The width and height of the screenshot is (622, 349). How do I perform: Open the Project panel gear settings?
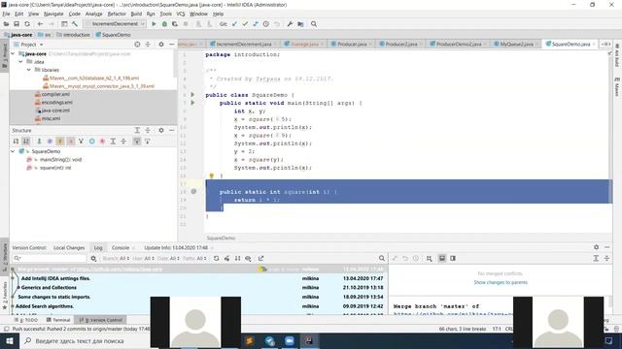pos(161,45)
